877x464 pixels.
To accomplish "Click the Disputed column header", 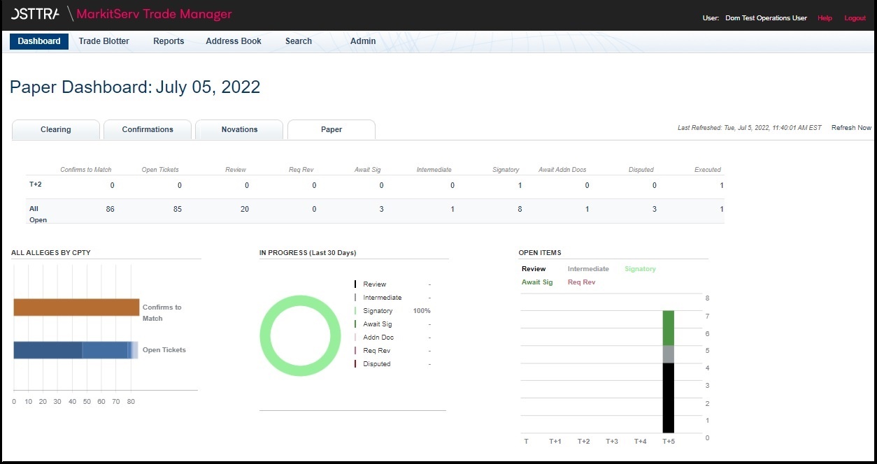I will [641, 170].
